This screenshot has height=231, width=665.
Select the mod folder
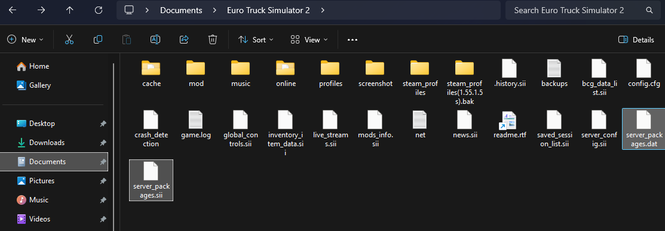pyautogui.click(x=196, y=73)
